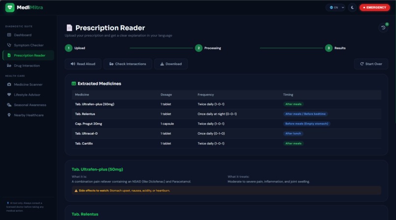
Task: Click the Symptom Checker stethoscope icon
Action: pos(9,45)
